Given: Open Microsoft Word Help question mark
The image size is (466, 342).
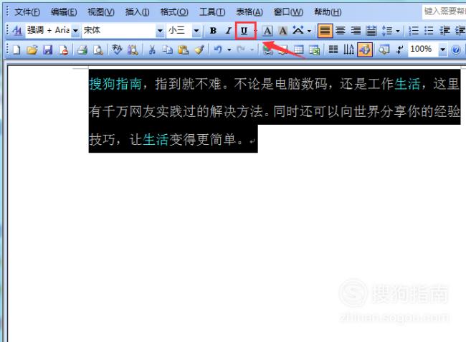Looking at the screenshot, I should [x=455, y=49].
